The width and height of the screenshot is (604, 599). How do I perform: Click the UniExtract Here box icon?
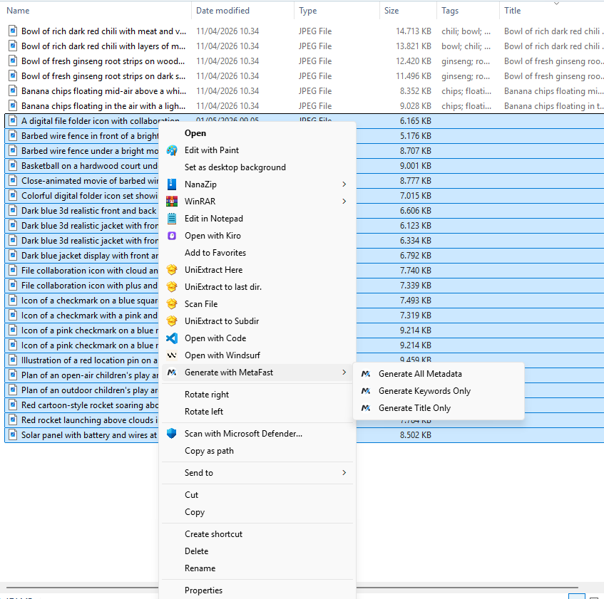click(x=172, y=270)
